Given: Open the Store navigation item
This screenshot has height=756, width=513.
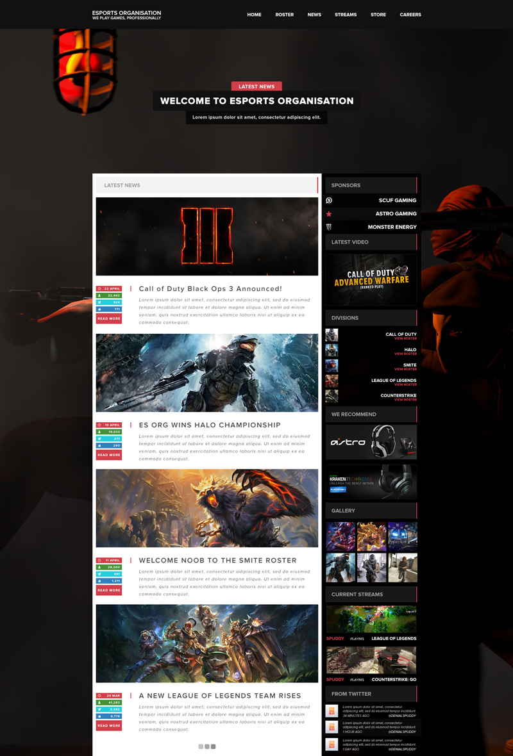Looking at the screenshot, I should click(378, 15).
